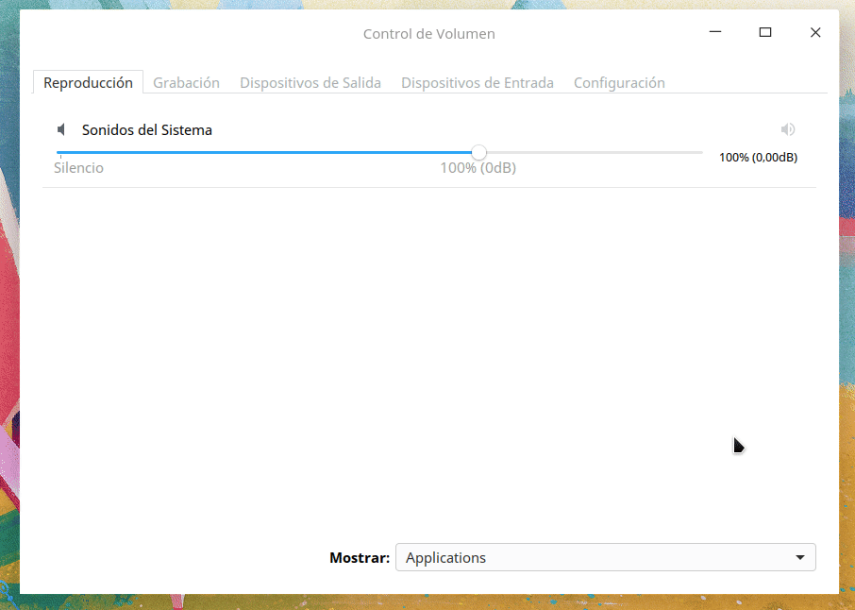
Task: Minimize the Control de Volumen window
Action: 715,32
